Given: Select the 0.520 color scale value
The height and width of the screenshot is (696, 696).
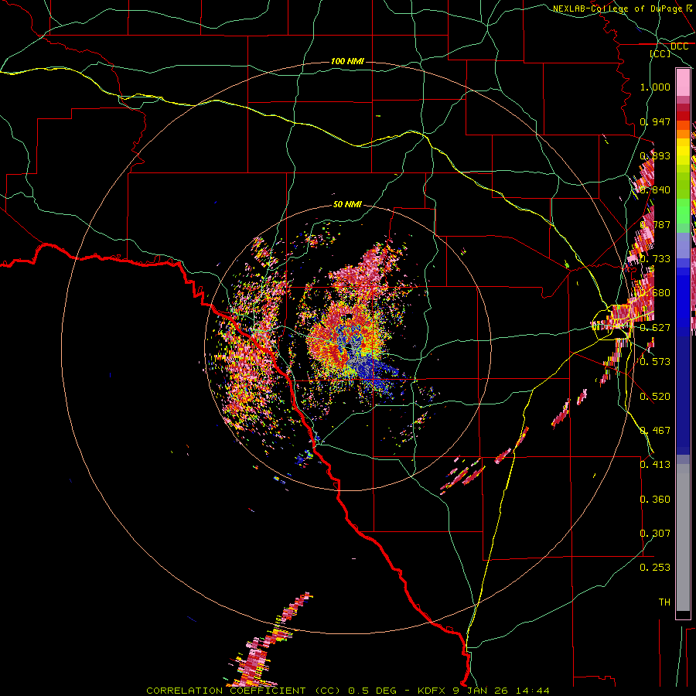Looking at the screenshot, I should (x=655, y=397).
